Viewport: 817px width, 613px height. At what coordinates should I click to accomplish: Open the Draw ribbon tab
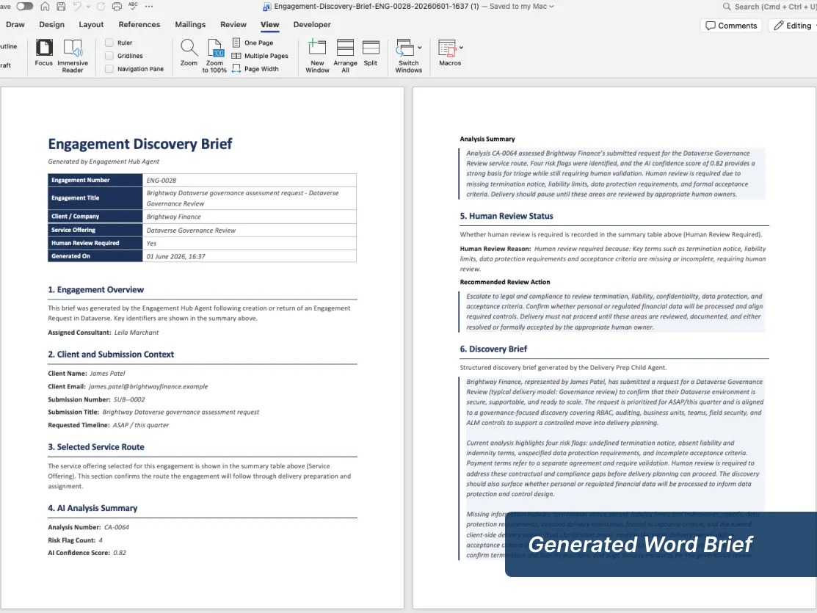tap(15, 24)
